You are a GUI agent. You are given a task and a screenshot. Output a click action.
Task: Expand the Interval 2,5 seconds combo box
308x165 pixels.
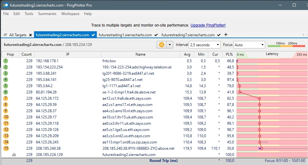click(x=204, y=45)
